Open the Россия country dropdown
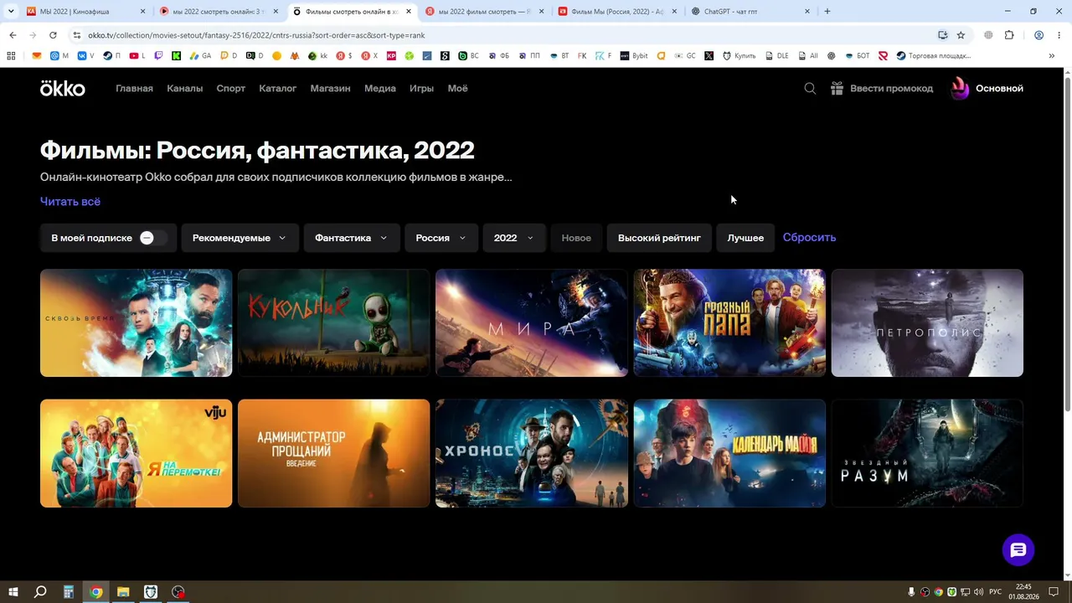 tap(441, 238)
